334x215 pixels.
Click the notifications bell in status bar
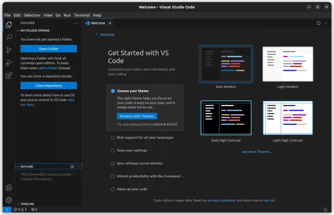326,209
